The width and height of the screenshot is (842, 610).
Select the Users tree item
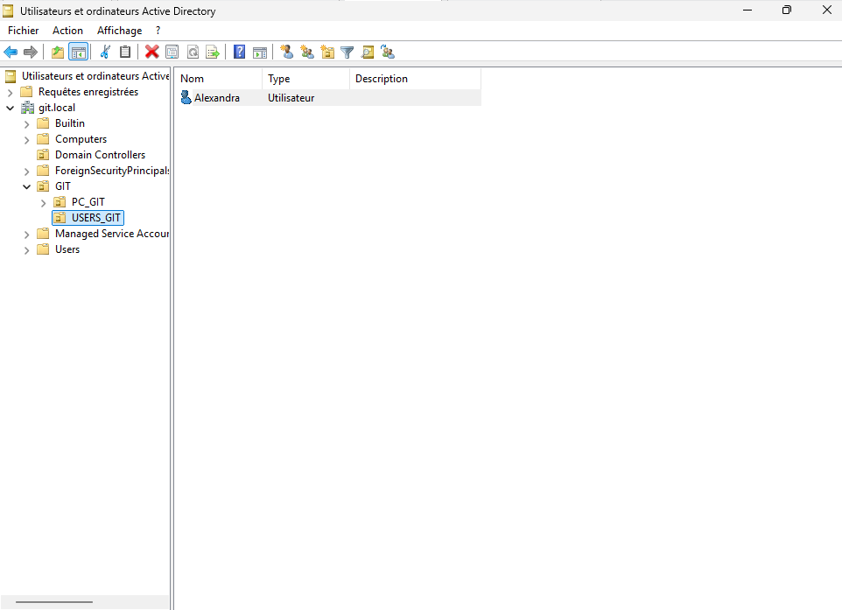(67, 249)
